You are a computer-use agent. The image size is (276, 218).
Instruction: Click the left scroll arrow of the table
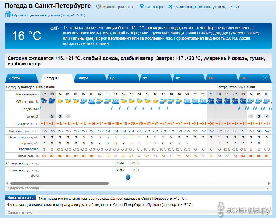click(x=7, y=183)
